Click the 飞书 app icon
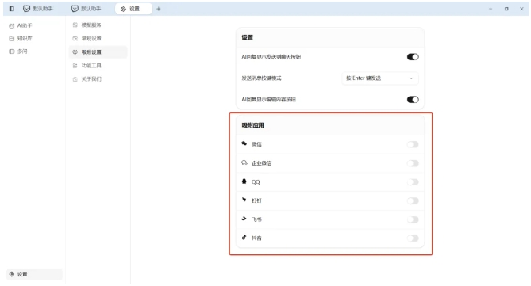Image resolution: width=531 pixels, height=286 pixels. [244, 219]
